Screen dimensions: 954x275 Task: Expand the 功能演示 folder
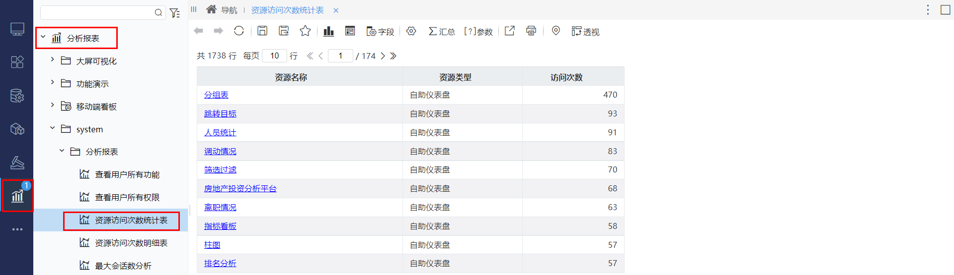52,82
